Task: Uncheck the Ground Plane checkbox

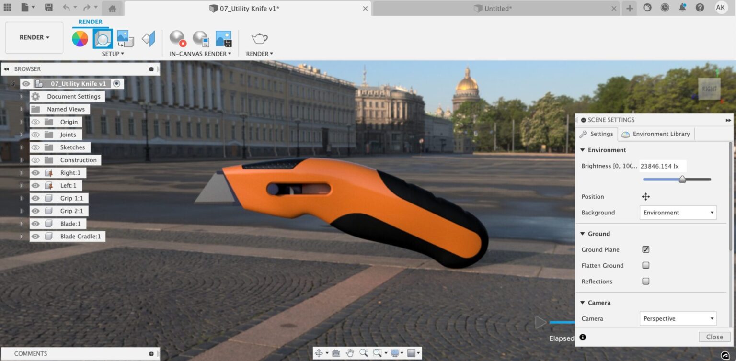Action: coord(645,249)
